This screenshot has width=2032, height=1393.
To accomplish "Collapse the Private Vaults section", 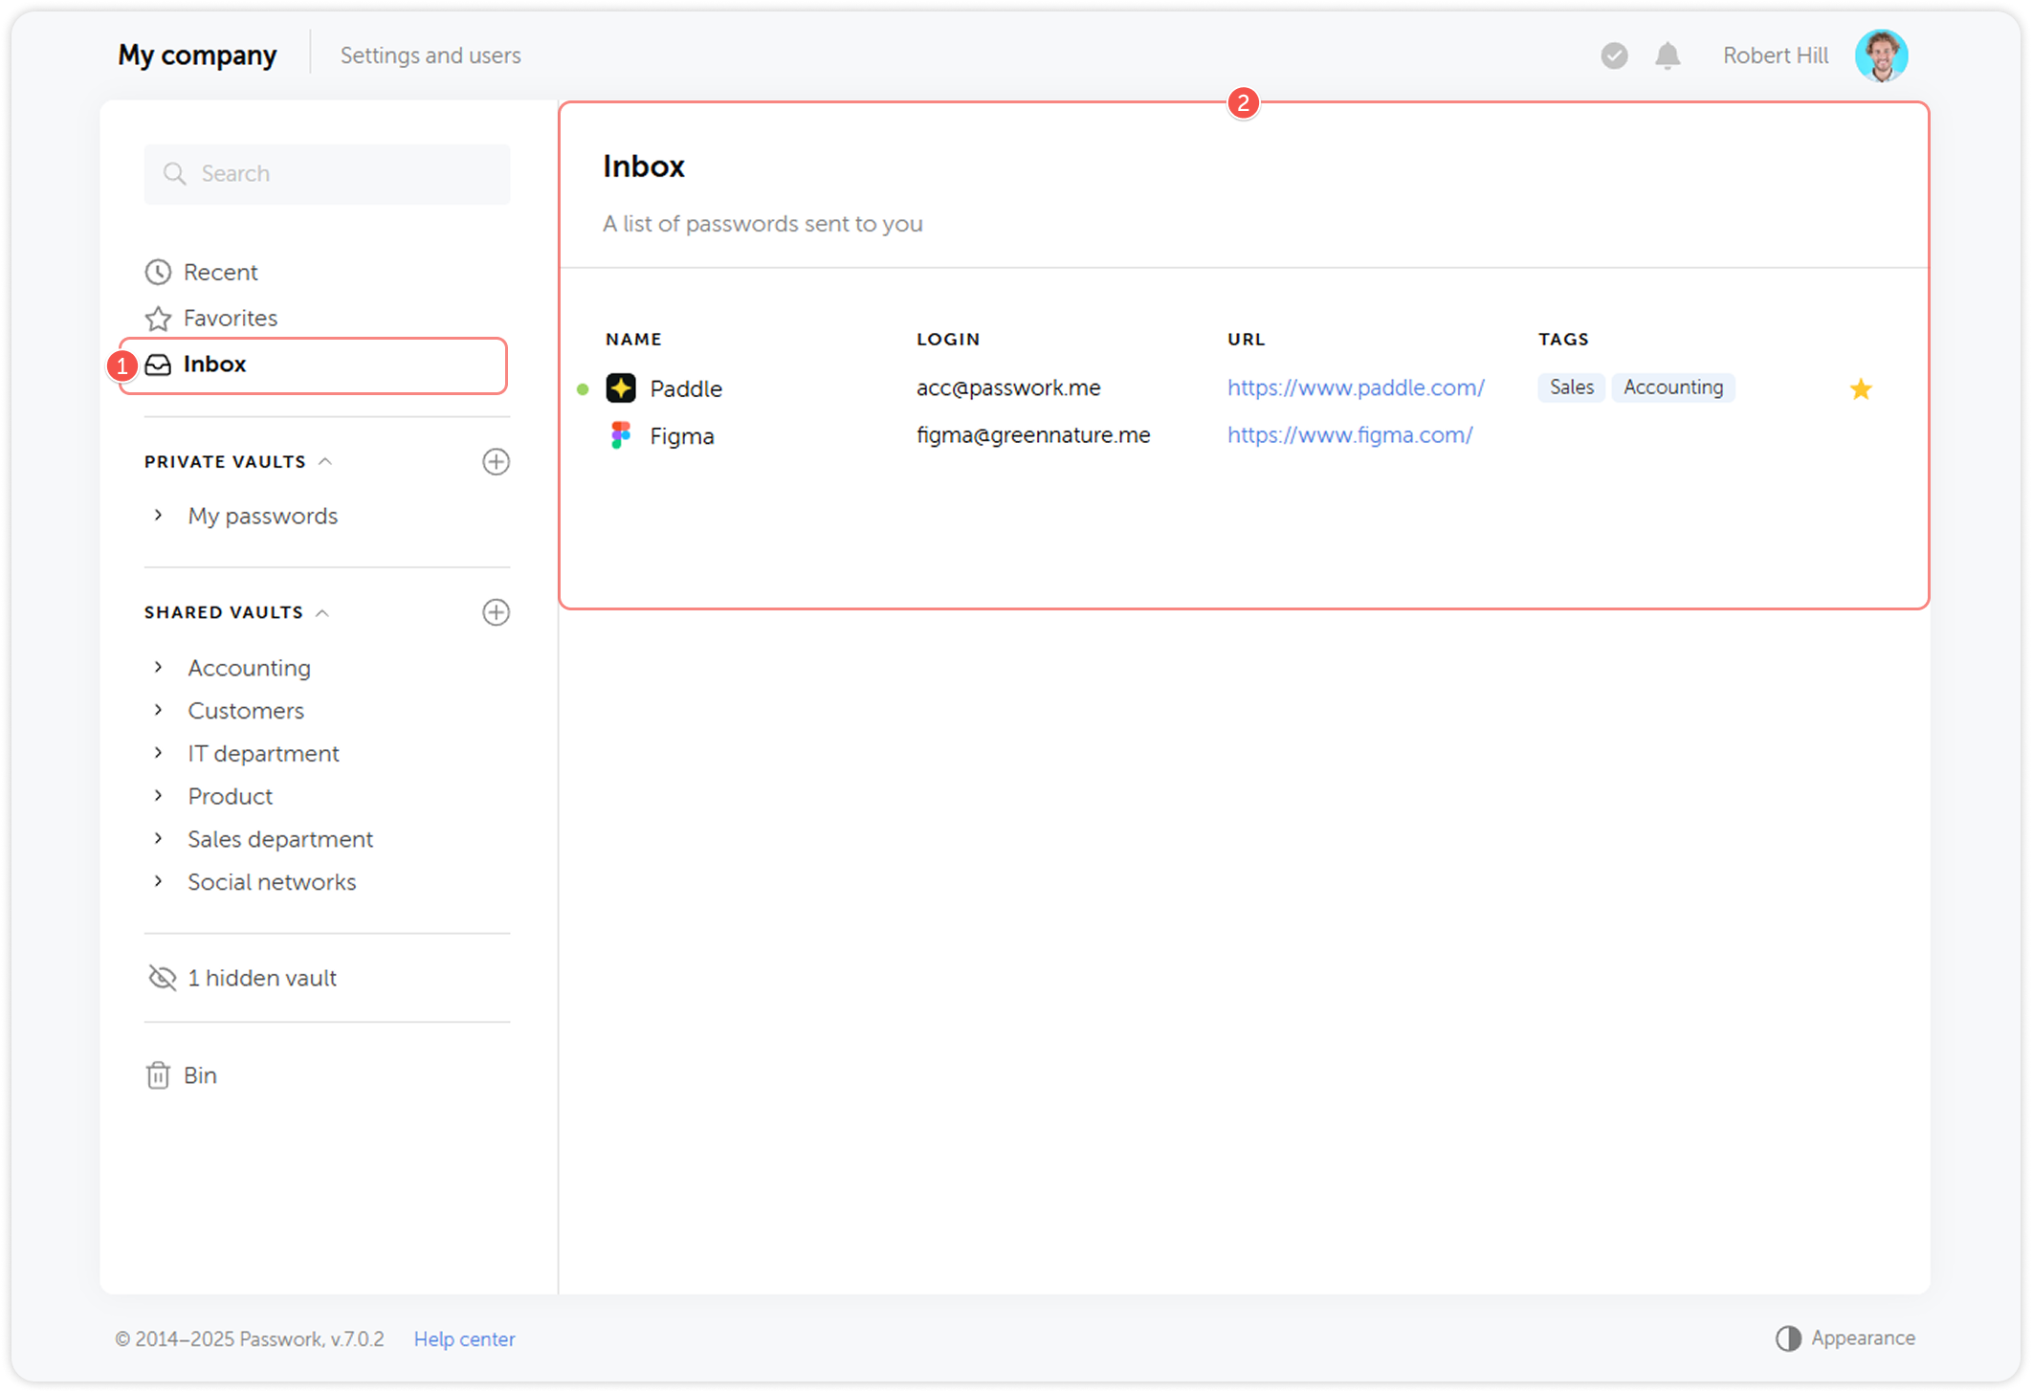I will pyautogui.click(x=325, y=461).
